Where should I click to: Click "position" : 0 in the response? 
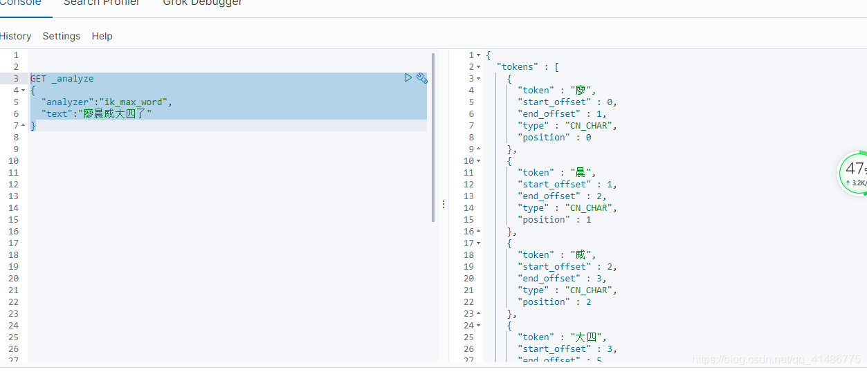pos(554,138)
